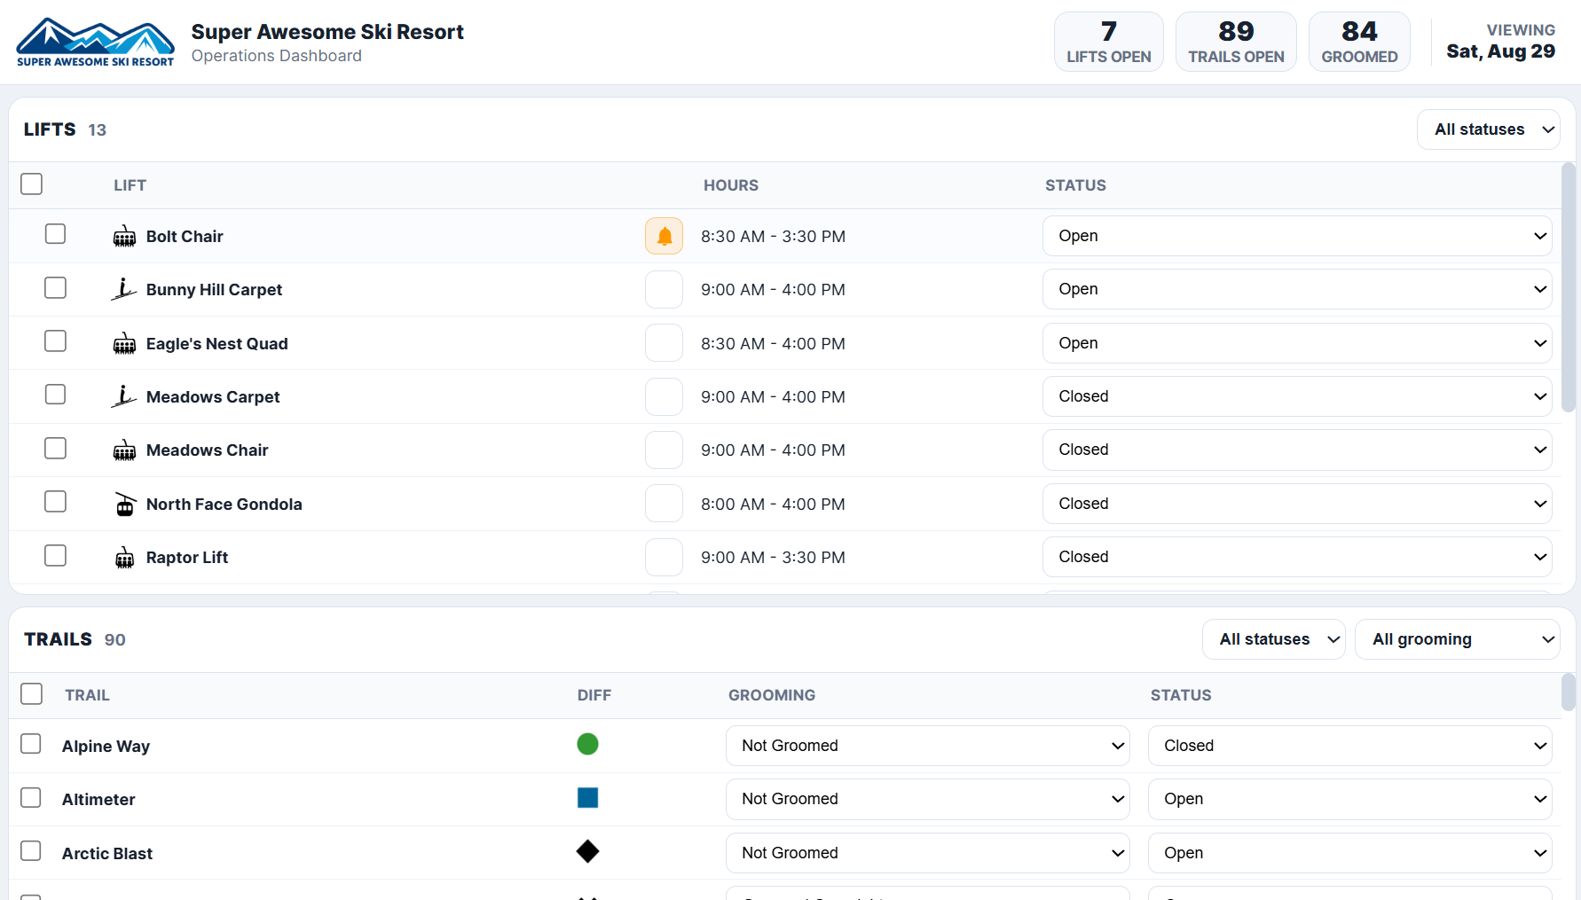The width and height of the screenshot is (1581, 900).
Task: Change Meadows Carpet status dropdown
Action: [1297, 396]
